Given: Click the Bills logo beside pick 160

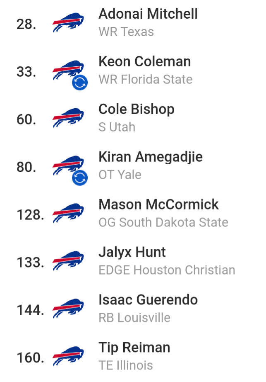Looking at the screenshot, I should coord(68,356).
